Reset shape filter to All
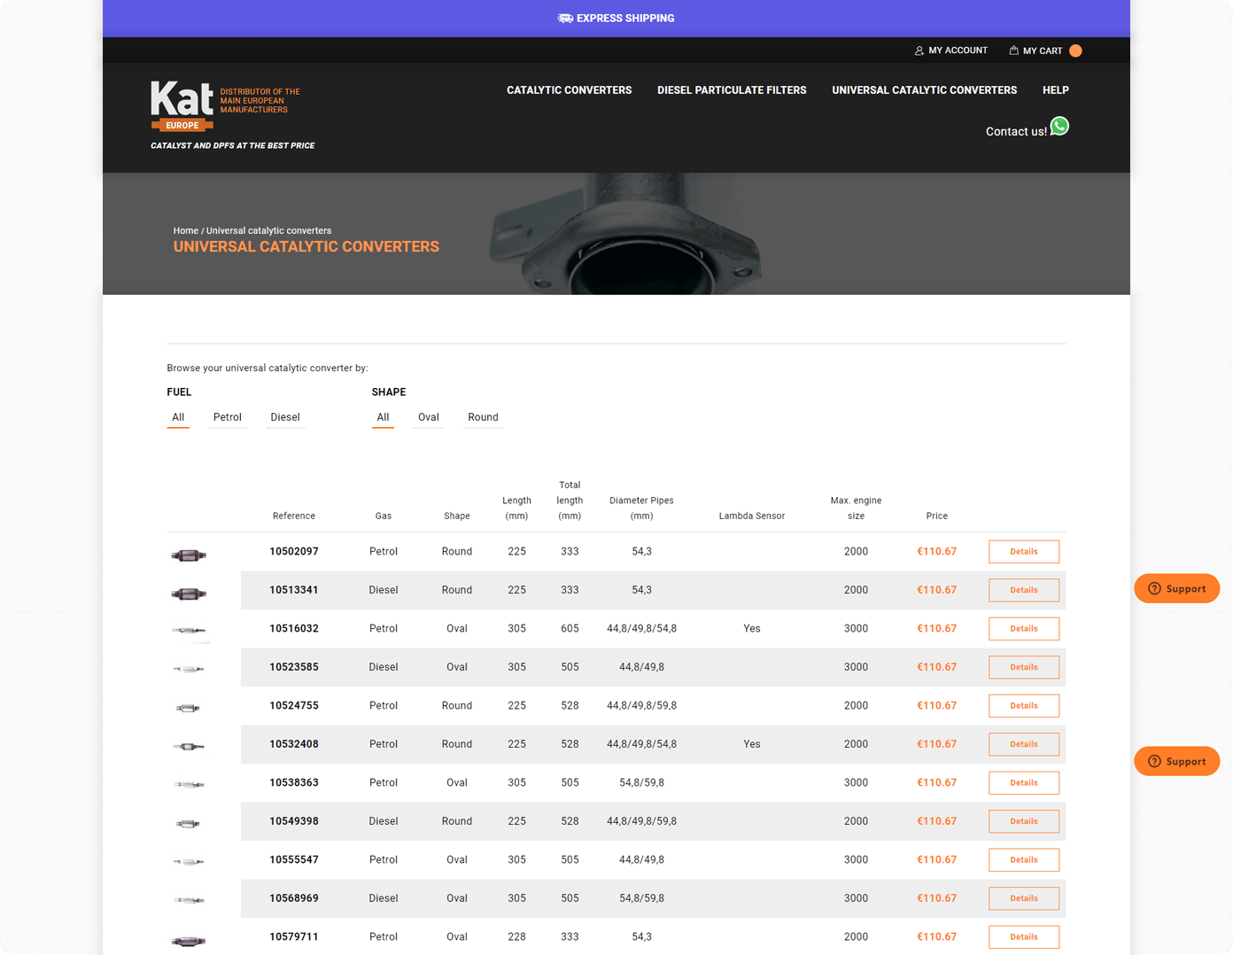Screen dimensions: 1233x955 383,416
